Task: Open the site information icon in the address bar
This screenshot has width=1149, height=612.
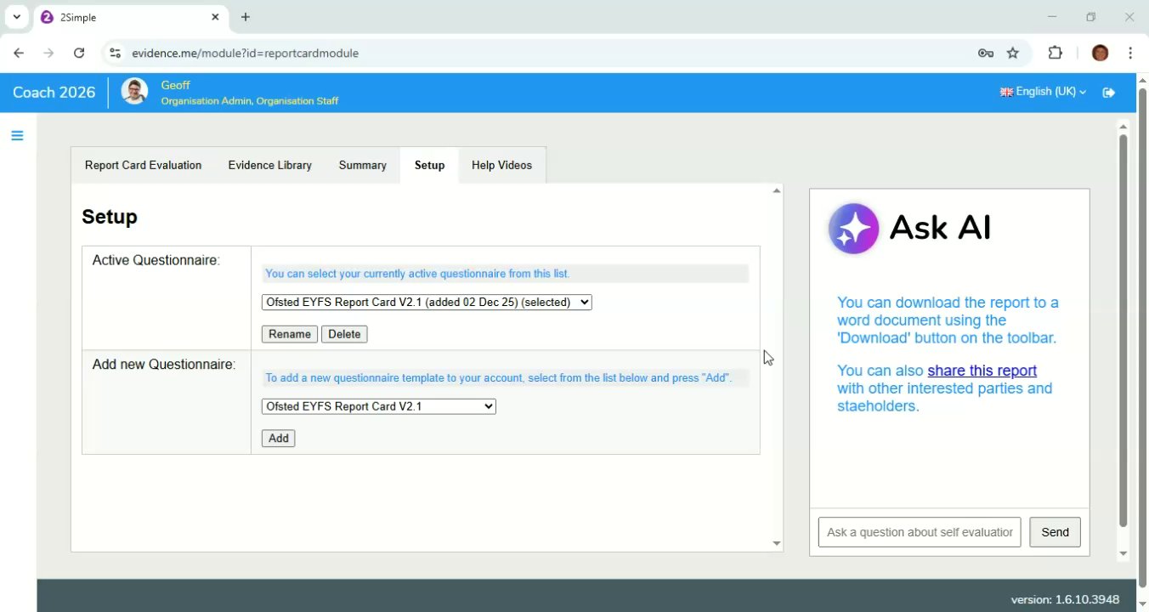Action: 115,53
